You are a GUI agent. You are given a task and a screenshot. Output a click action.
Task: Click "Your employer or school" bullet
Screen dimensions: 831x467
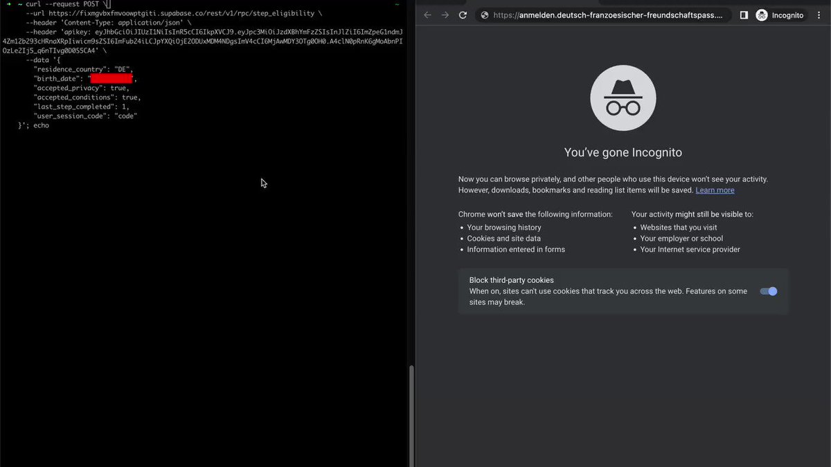coord(681,239)
